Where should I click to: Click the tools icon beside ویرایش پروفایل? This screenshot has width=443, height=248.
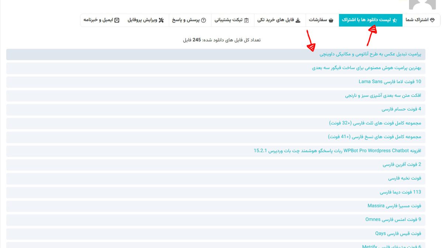tap(161, 20)
